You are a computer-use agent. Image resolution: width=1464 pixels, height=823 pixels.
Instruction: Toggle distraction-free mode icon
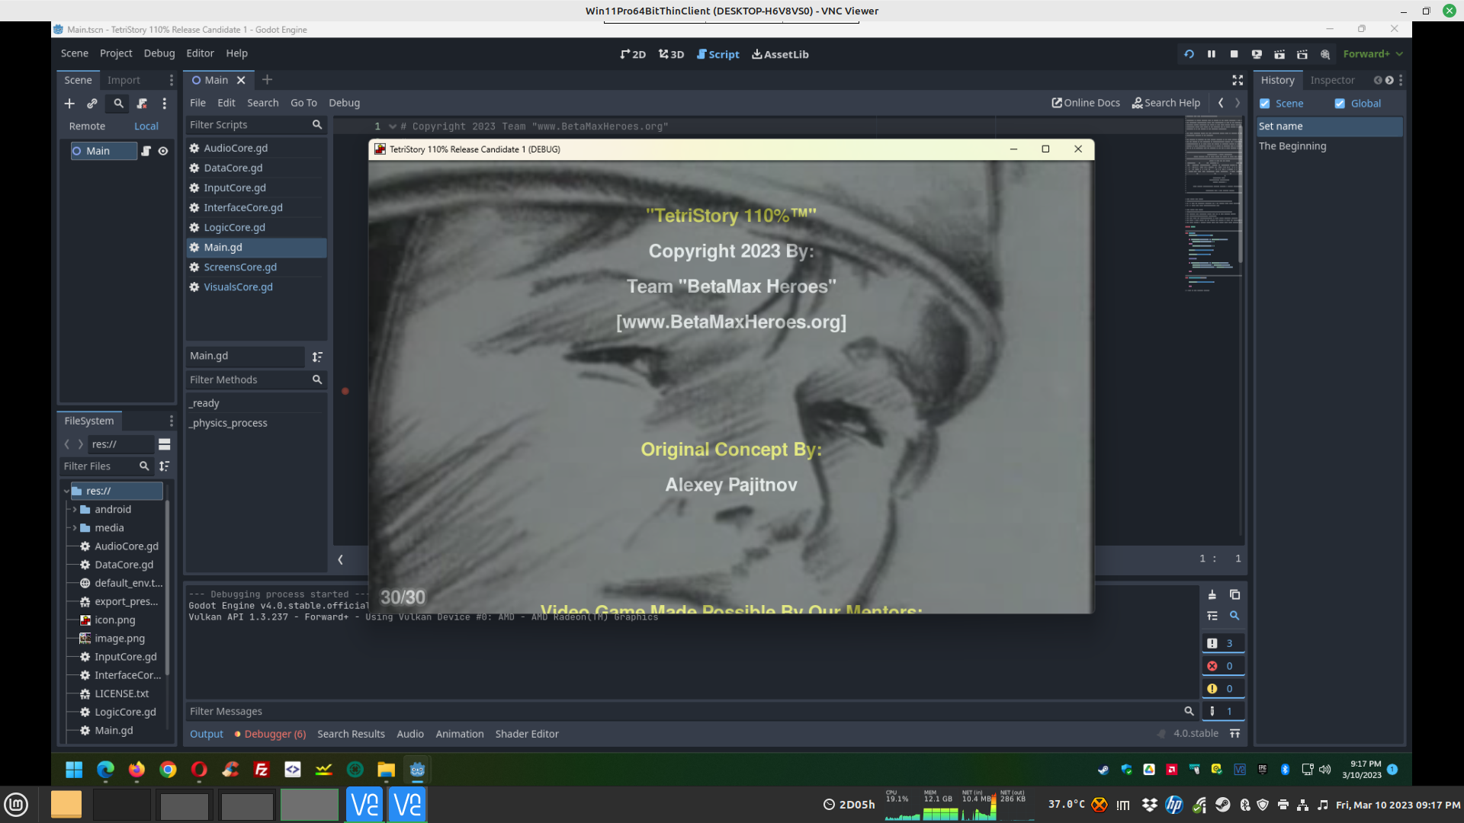pyautogui.click(x=1238, y=80)
